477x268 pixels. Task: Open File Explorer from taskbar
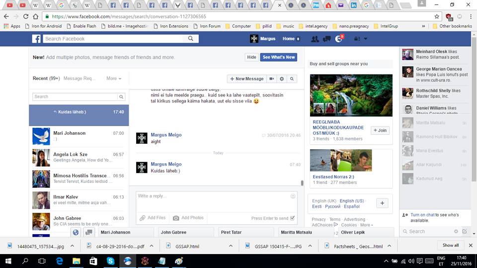tap(77, 261)
